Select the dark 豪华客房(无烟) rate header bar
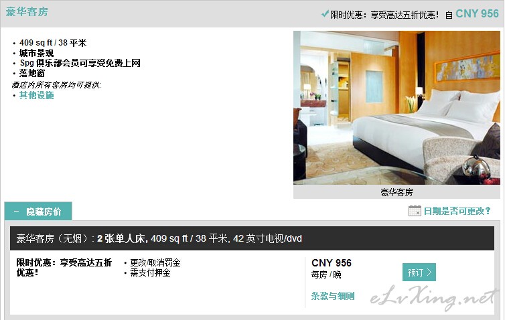507x320 pixels. click(x=252, y=238)
